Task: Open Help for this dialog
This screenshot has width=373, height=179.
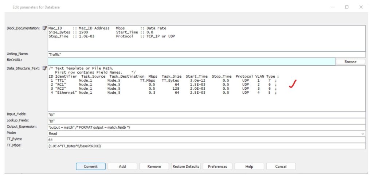Action: coord(249,166)
